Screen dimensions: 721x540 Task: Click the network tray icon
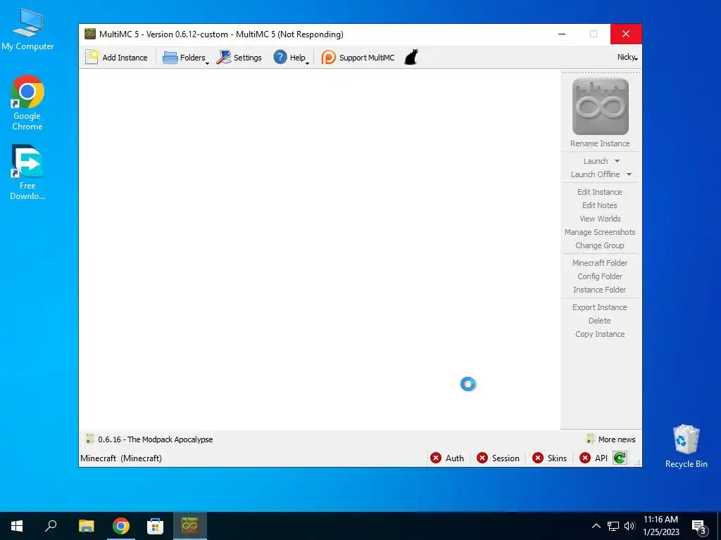click(x=613, y=526)
